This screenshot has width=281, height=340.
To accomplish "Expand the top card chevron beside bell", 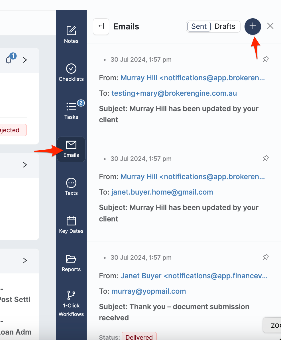I will (x=25, y=60).
